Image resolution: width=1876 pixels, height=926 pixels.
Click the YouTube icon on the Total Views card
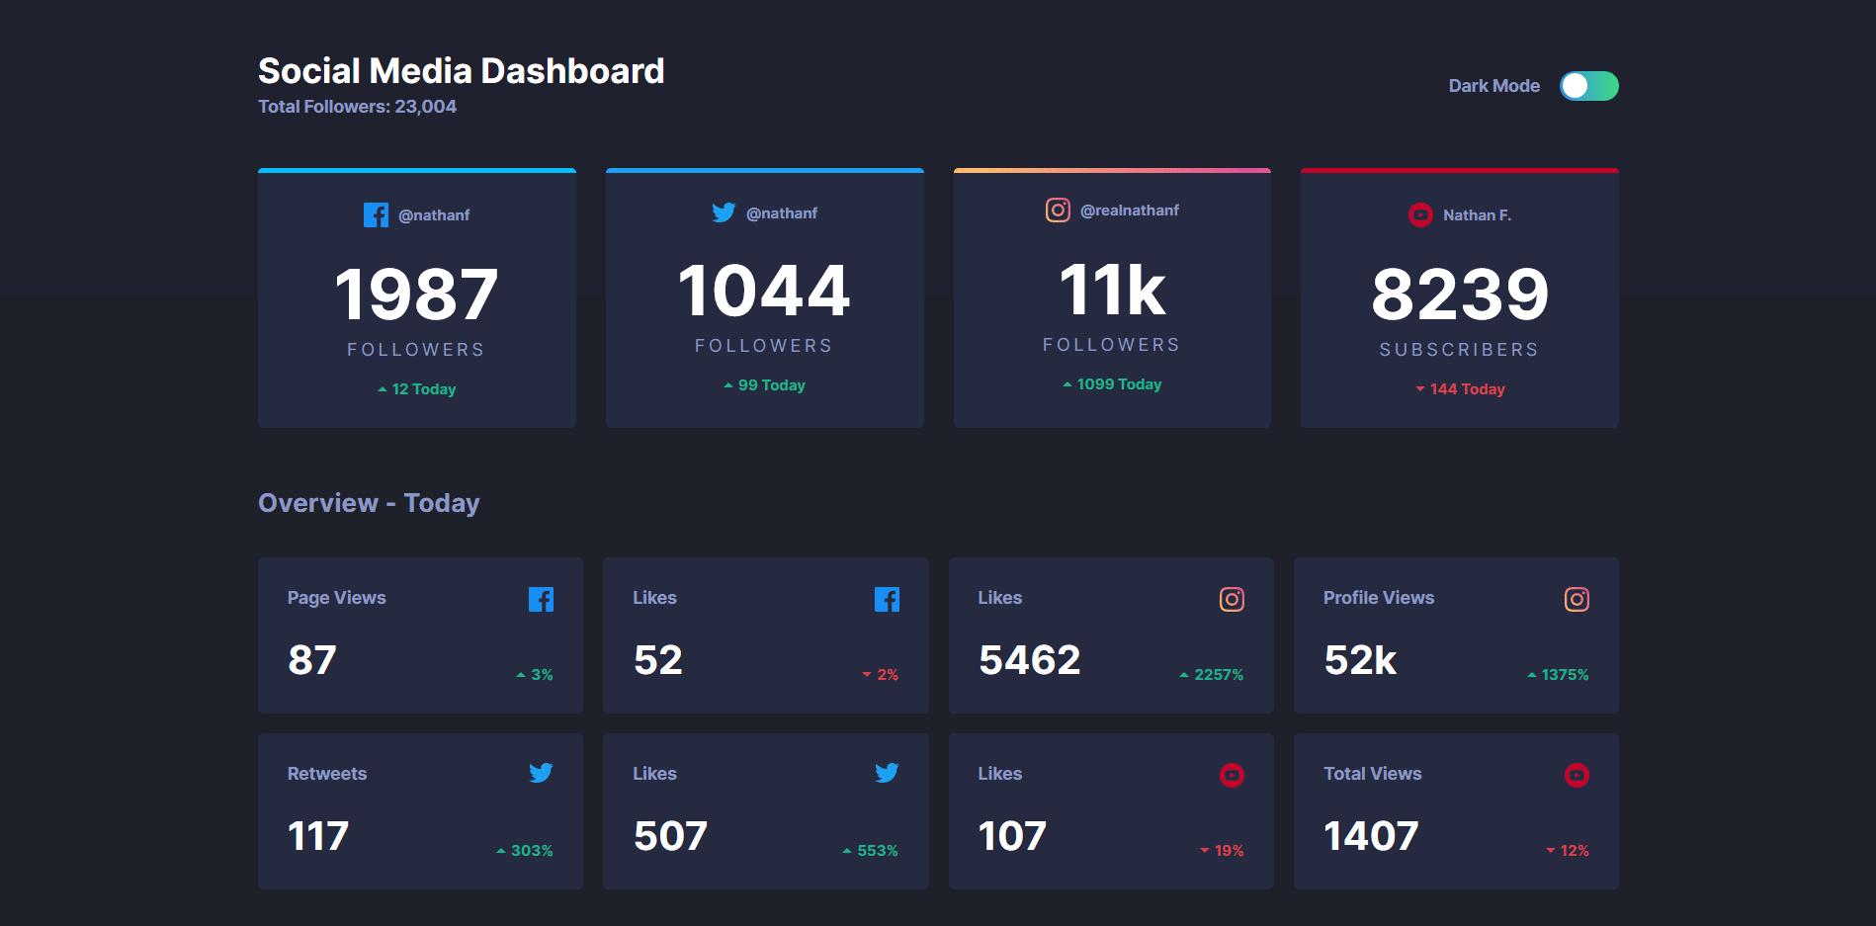1577,775
